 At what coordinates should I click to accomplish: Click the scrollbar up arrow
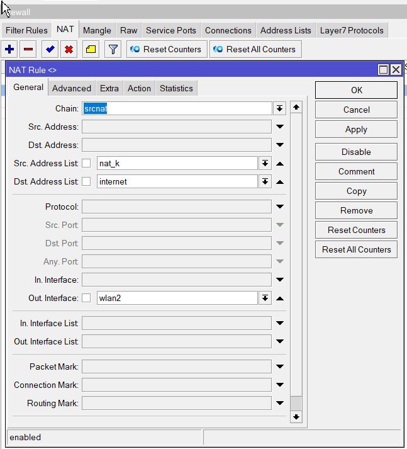296,108
